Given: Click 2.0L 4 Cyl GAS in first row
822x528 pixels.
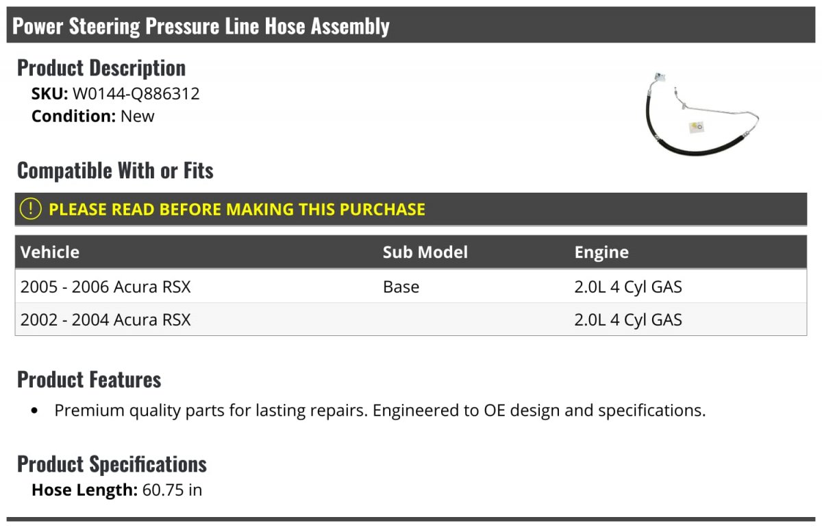Looking at the screenshot, I should point(628,287).
